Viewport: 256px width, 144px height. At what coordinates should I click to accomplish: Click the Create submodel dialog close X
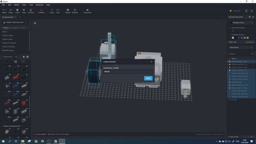[x=151, y=62]
